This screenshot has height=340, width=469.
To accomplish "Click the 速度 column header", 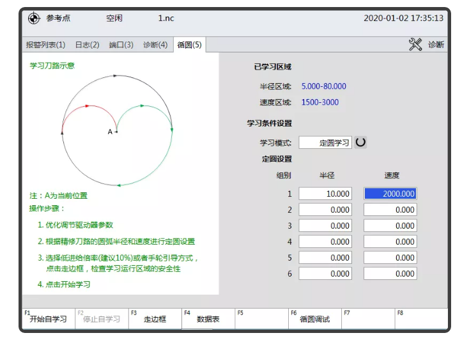I will tap(392, 175).
